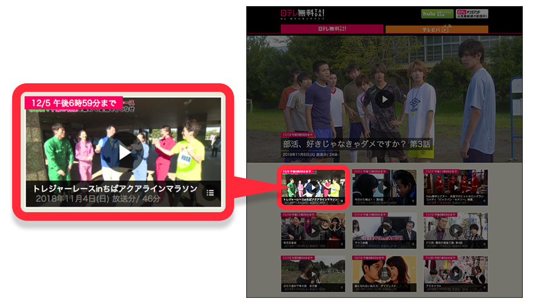Open episode list icon on 今日から俺は!! card
Viewport: 535px width, 304px height.
[413, 201]
